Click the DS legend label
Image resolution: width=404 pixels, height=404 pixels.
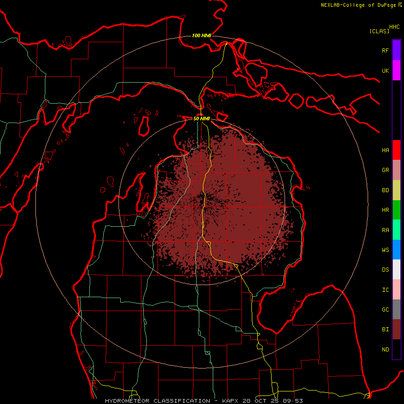pos(385,270)
